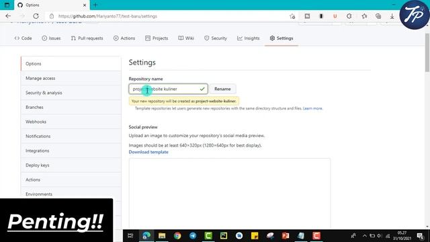Click the Download template link
This screenshot has height=242, width=430.
click(148, 152)
